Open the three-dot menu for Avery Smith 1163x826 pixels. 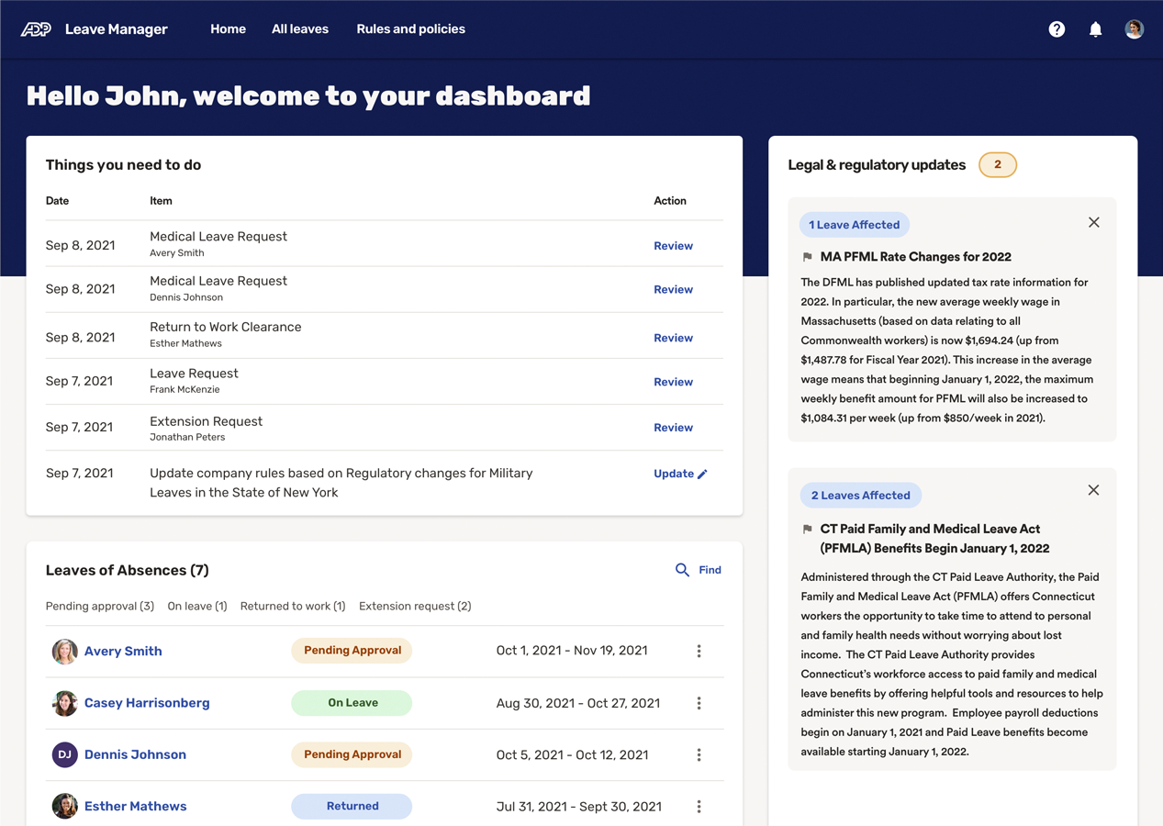[699, 651]
